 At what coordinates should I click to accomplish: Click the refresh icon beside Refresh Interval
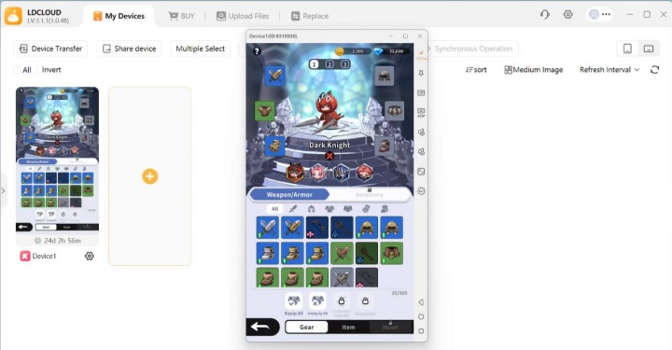point(654,69)
